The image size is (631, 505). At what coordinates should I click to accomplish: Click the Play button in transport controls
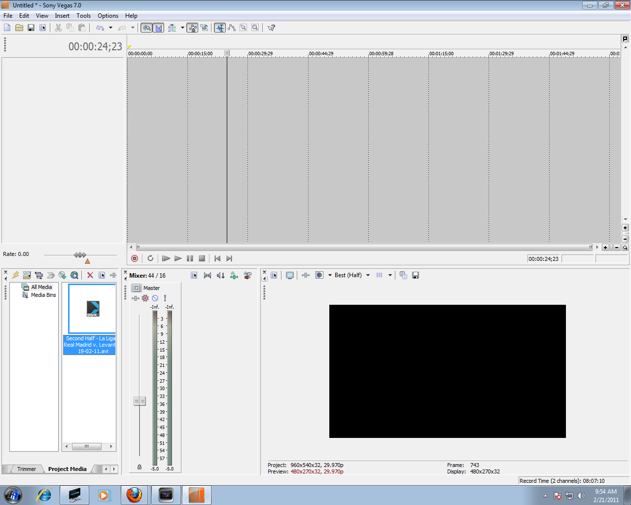pos(178,258)
